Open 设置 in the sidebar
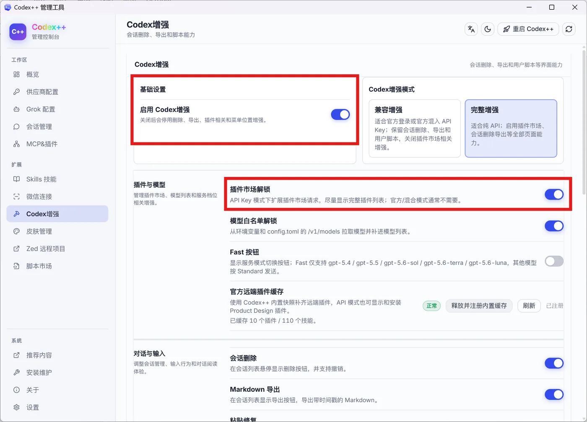This screenshot has height=422, width=587. (x=57, y=407)
